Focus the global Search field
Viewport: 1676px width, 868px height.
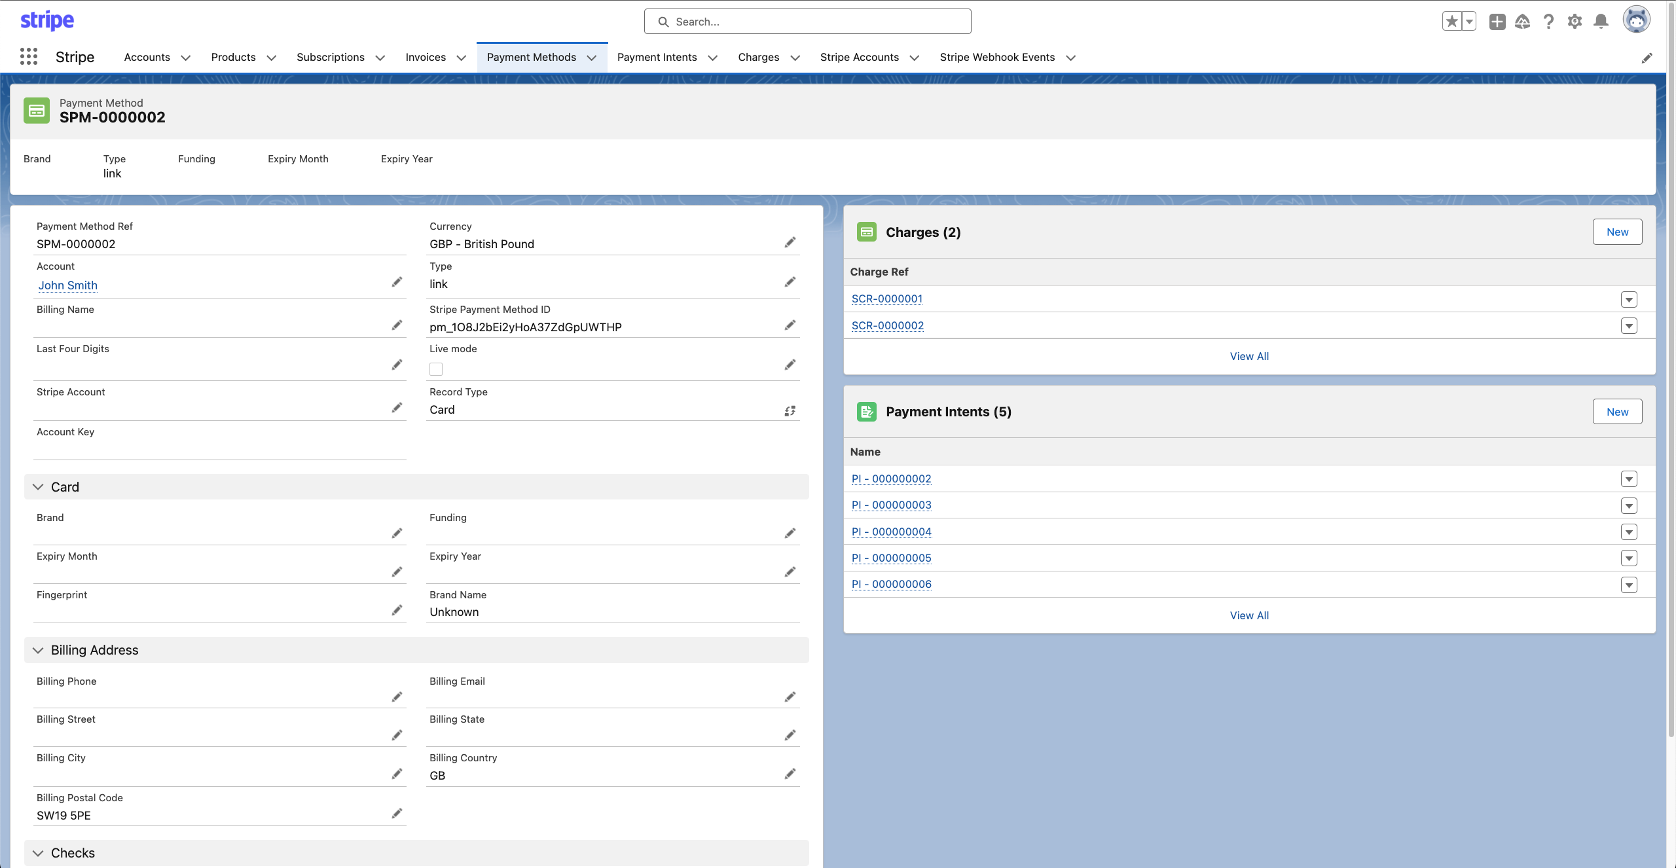tap(807, 22)
